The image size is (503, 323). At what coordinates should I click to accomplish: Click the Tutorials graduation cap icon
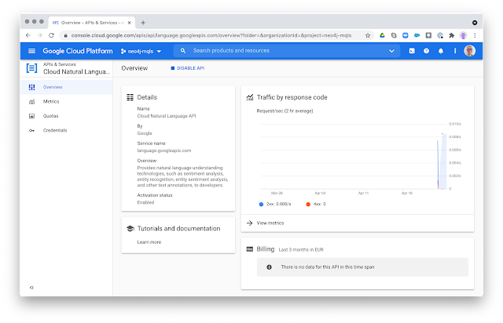pyautogui.click(x=130, y=229)
